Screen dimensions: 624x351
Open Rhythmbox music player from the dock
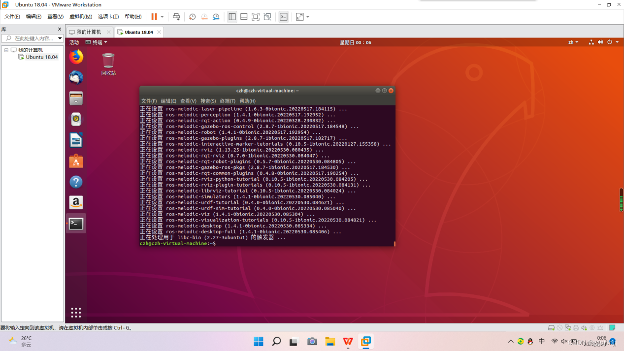[x=76, y=120]
